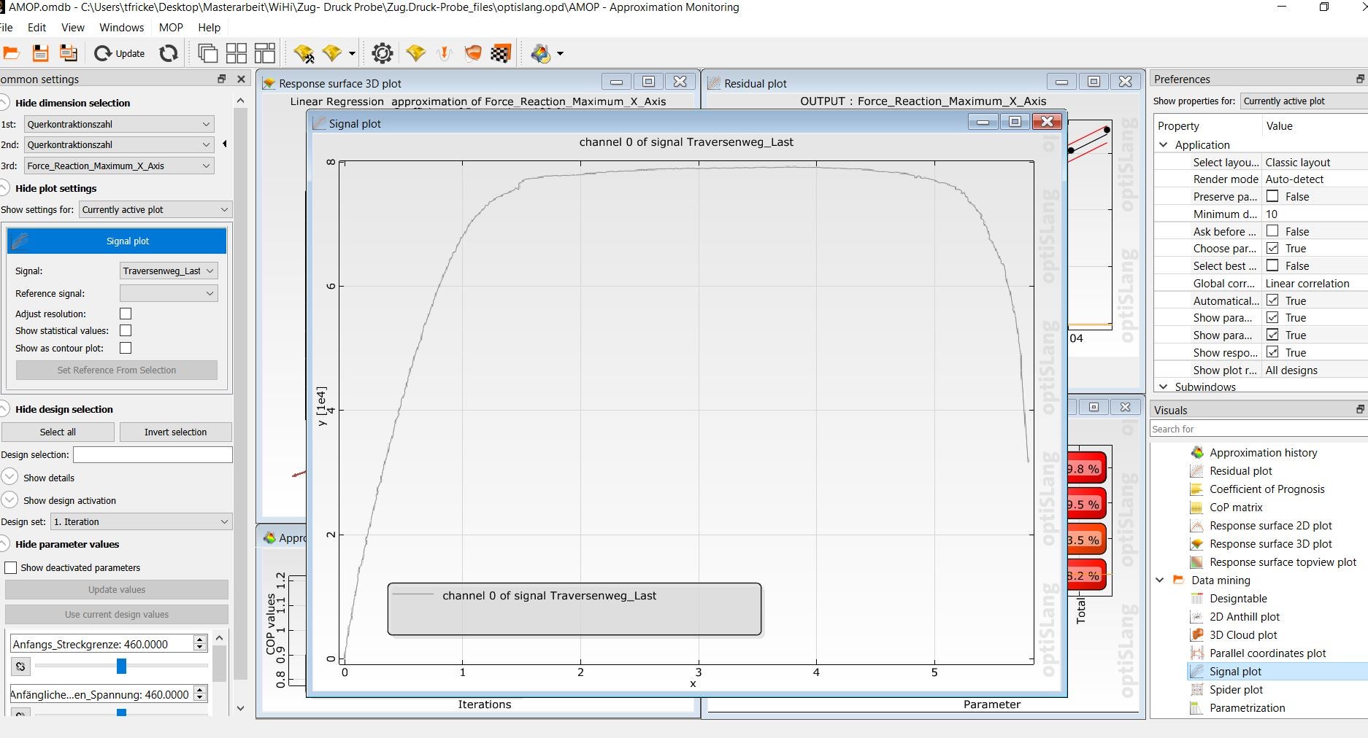The image size is (1368, 738).
Task: Open the Signal Traversenweg_Last dropdown
Action: [x=169, y=271]
